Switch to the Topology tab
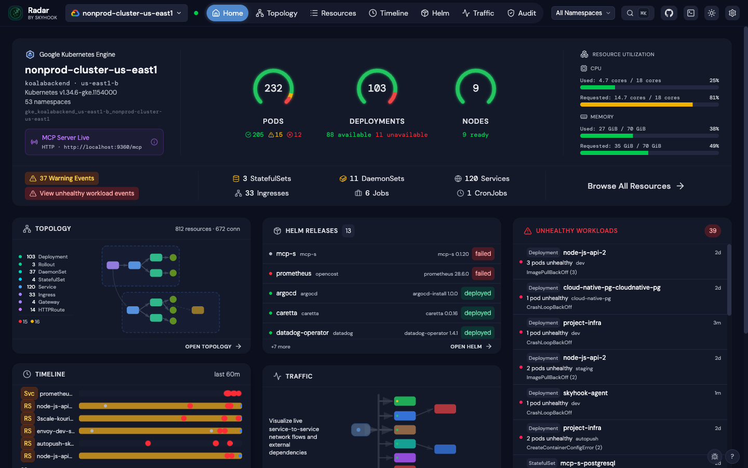The image size is (748, 468). pos(277,13)
